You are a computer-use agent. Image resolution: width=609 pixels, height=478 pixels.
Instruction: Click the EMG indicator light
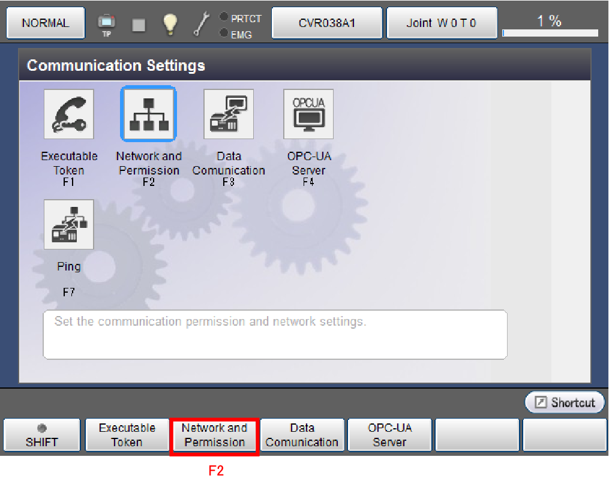[224, 34]
